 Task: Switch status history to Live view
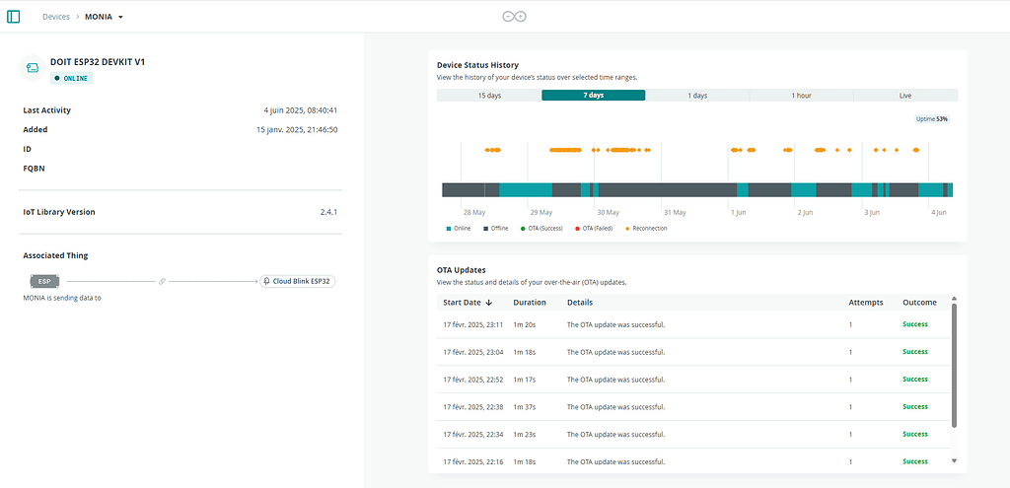coord(905,96)
